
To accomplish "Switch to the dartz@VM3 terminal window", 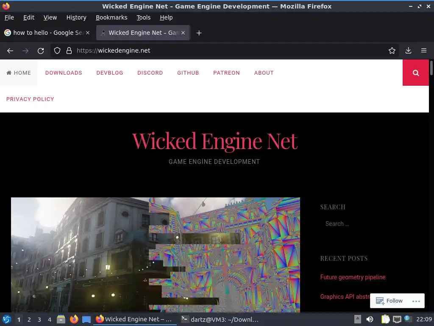I will [x=220, y=319].
